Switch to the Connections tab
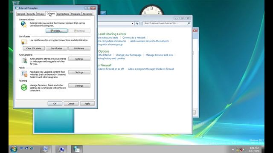Viewport: 273px width, 153px height. pos(63,14)
